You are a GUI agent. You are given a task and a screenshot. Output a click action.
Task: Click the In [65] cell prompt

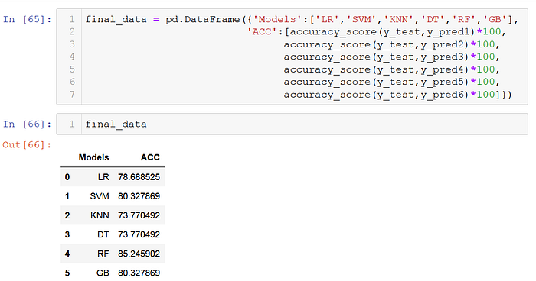coord(27,19)
